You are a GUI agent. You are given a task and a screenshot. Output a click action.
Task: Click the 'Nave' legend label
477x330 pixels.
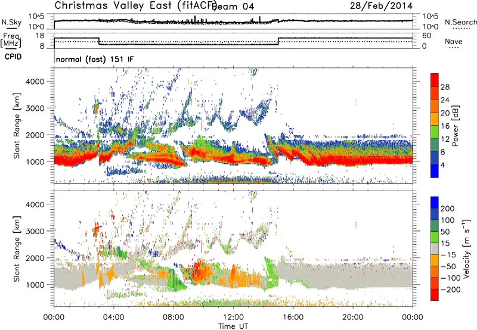453,42
